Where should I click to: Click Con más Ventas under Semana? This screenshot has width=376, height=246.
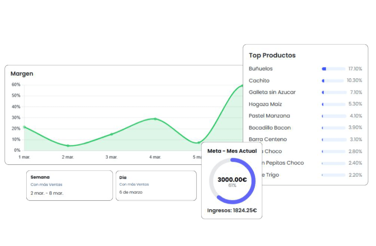47,184
